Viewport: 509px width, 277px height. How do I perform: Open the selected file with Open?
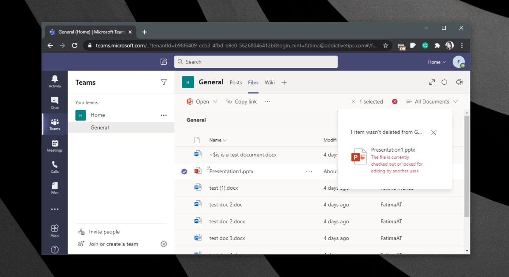click(x=198, y=102)
